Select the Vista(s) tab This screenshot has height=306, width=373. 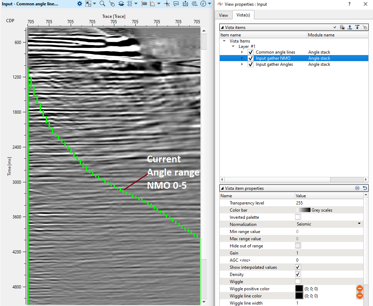(x=243, y=15)
